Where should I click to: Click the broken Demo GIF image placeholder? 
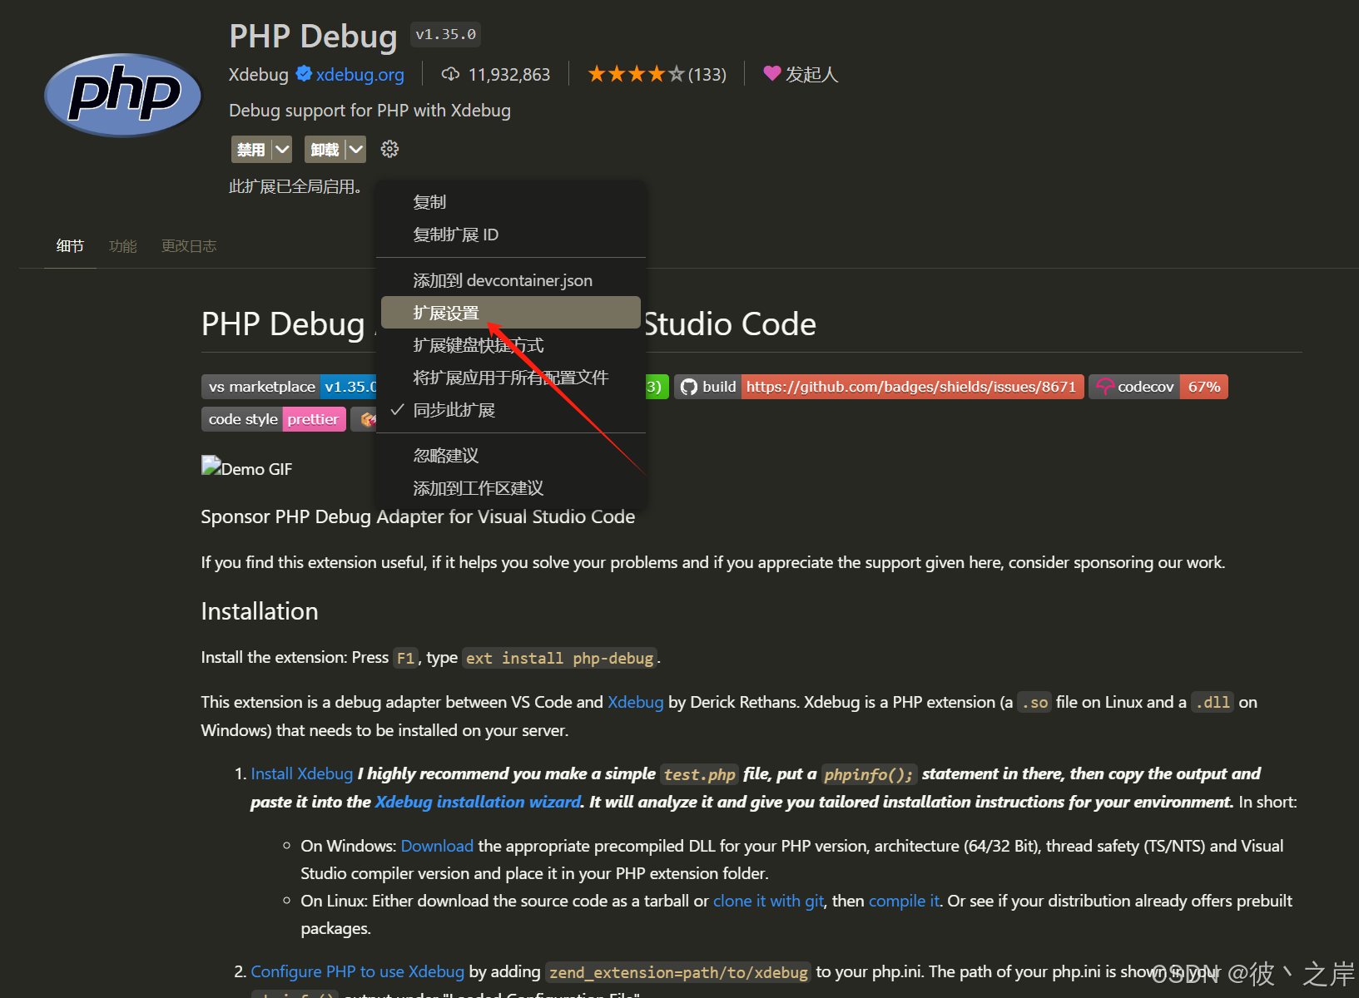(246, 468)
